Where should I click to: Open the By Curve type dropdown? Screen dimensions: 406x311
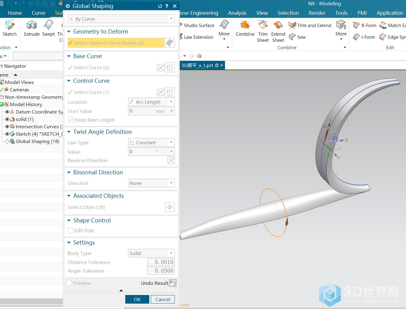[x=121, y=19]
